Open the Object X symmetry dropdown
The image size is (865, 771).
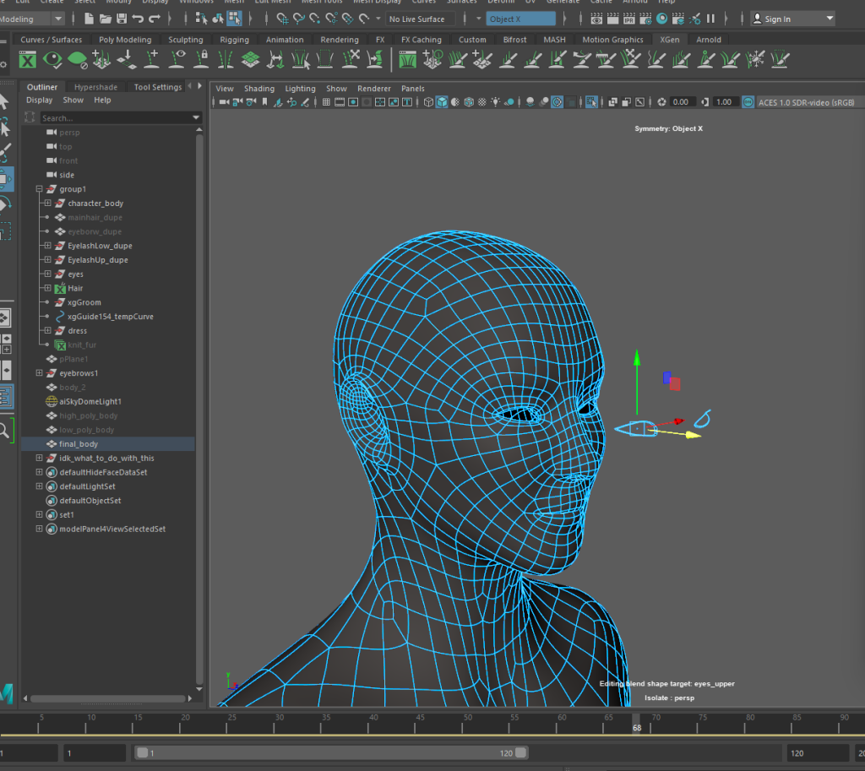tap(521, 19)
